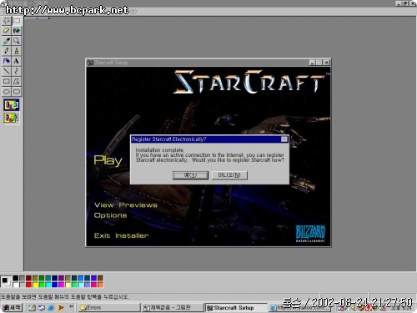Click Play in the StarCraft installer
This screenshot has height=313, width=417.
click(108, 160)
